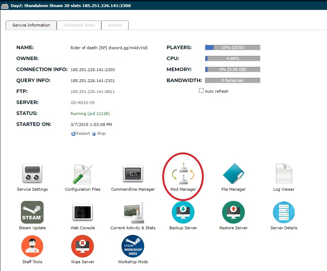The image size is (327, 271).
Task: View Current Activity & Stats
Action: click(133, 212)
